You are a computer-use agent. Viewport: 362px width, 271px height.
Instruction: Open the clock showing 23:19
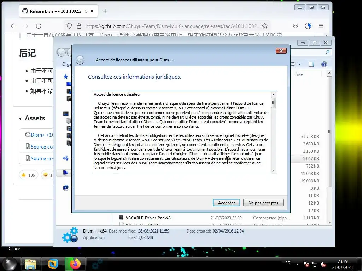click(343, 264)
